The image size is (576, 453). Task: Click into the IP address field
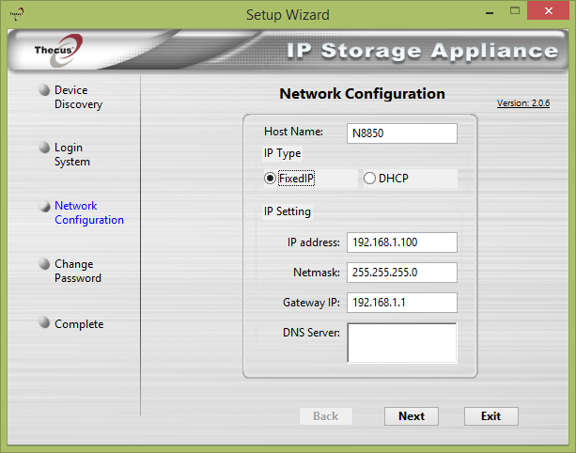point(401,242)
